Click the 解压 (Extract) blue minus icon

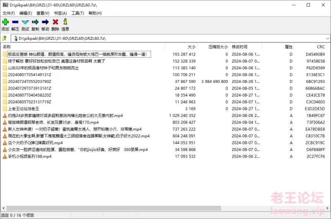click(x=15, y=22)
